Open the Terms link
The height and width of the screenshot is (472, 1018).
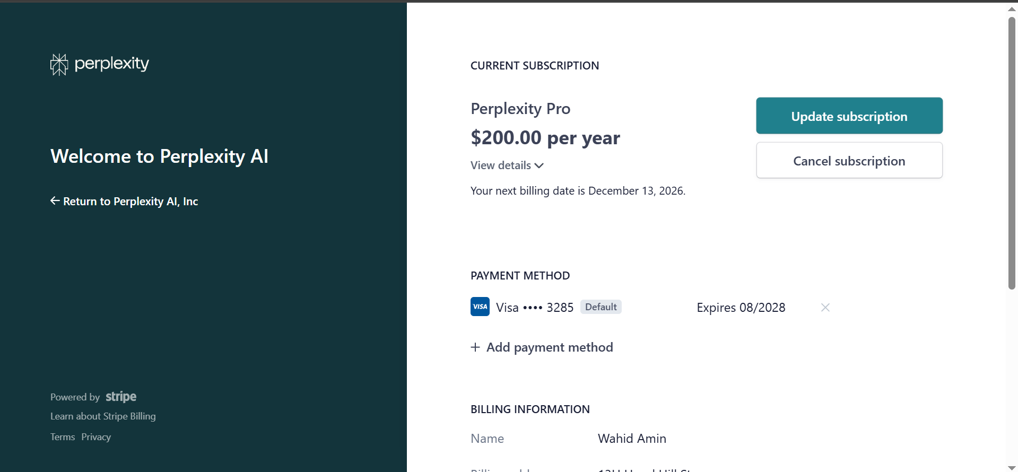click(x=63, y=437)
